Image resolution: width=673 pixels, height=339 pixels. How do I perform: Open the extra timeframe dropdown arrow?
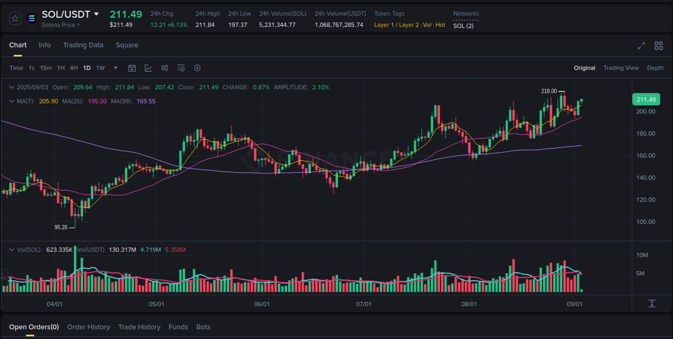pyautogui.click(x=115, y=68)
